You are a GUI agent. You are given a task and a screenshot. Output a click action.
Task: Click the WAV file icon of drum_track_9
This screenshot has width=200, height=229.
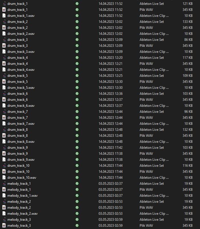(x=4, y=153)
